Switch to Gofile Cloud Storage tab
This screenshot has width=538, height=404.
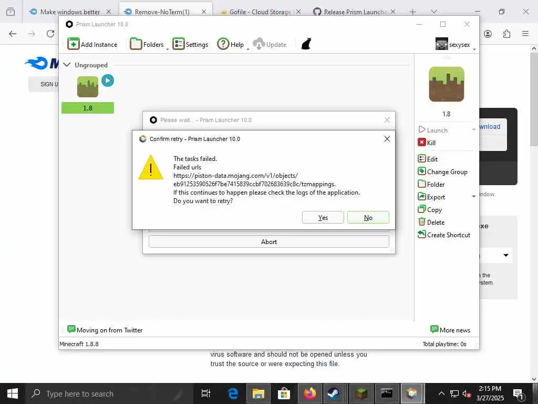260,12
